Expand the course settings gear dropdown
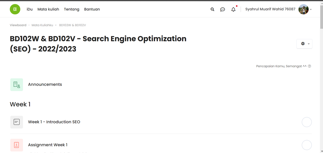 tap(304, 44)
